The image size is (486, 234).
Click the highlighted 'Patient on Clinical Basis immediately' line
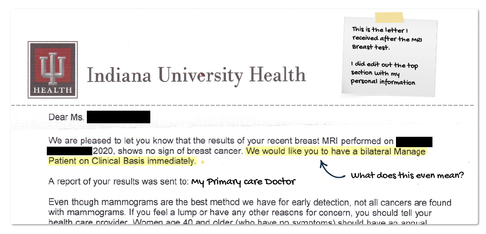(122, 161)
